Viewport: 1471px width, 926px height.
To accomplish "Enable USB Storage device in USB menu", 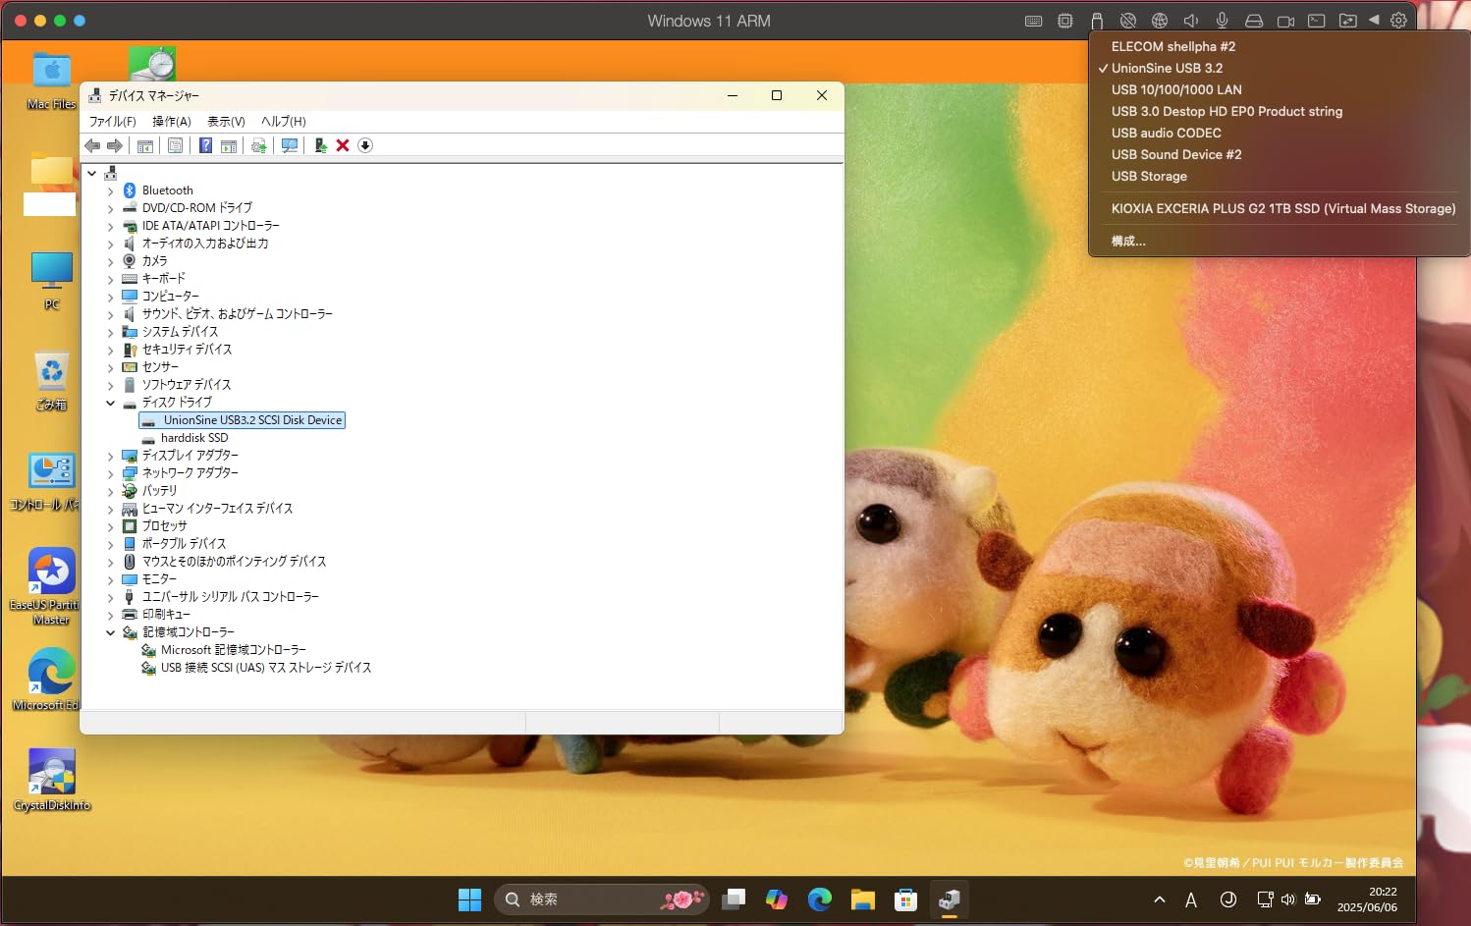I will pyautogui.click(x=1149, y=176).
